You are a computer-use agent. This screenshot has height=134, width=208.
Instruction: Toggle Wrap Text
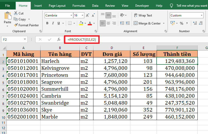point(143,15)
